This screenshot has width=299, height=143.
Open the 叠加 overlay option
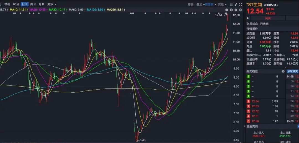201,4
